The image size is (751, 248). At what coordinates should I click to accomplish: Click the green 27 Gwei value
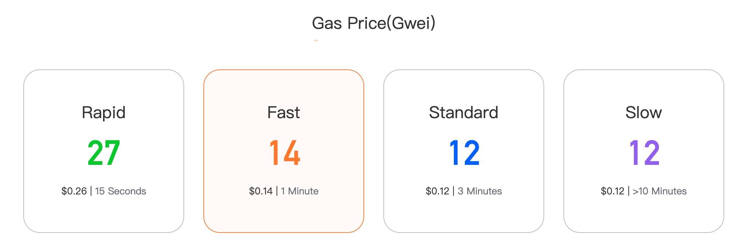[104, 153]
